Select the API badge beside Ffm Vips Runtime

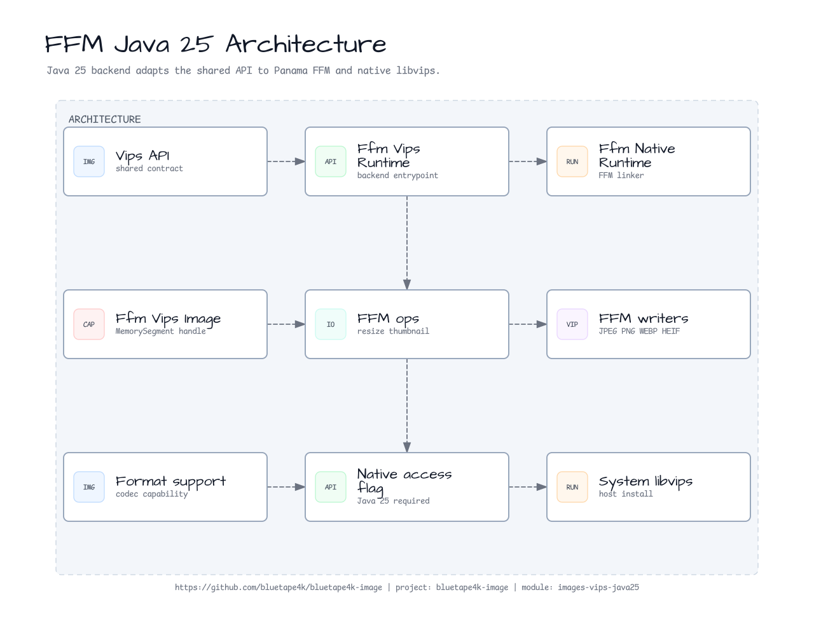pos(331,161)
